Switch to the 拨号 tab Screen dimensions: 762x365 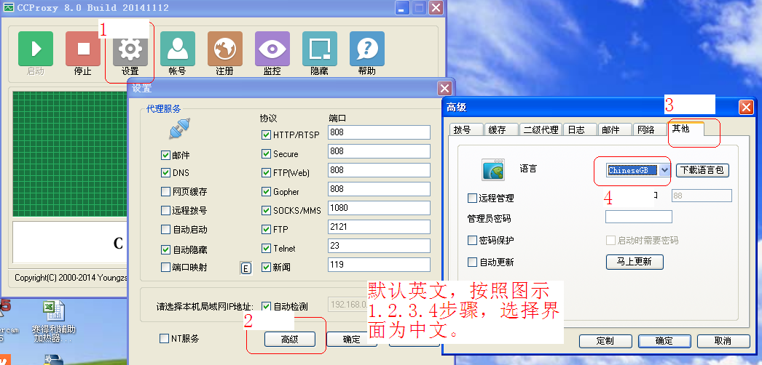466,129
